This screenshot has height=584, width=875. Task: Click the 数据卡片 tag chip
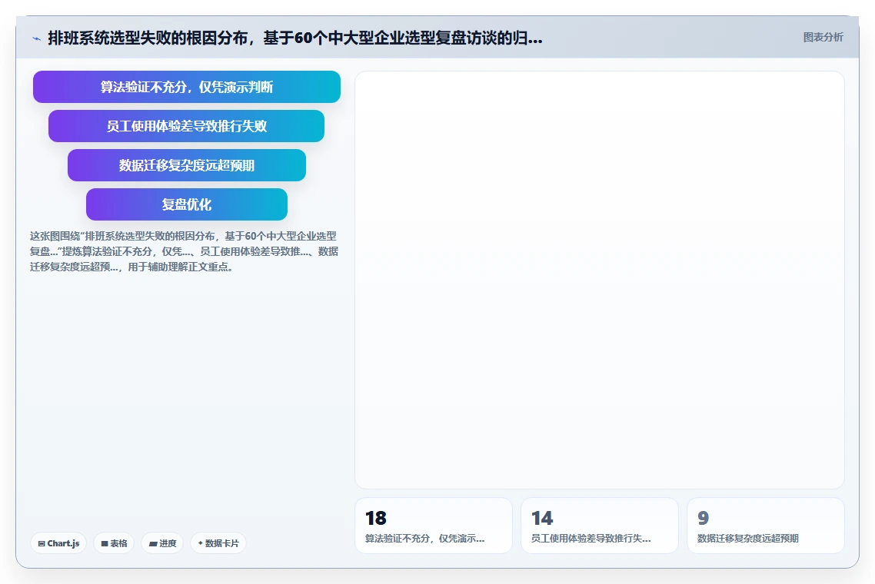(218, 543)
